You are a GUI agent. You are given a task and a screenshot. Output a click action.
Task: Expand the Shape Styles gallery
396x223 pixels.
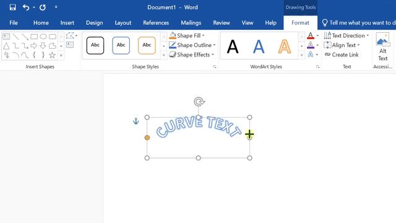(163, 55)
